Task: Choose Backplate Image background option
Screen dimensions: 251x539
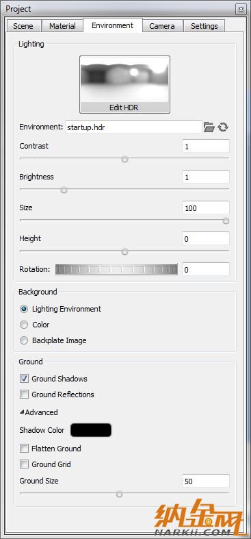Action: point(24,340)
